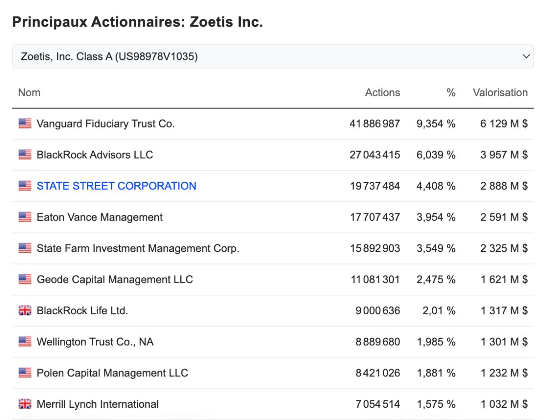Click the Principaux Actionnaires: Zoetis Inc. heading
This screenshot has width=546, height=420.
(x=137, y=22)
